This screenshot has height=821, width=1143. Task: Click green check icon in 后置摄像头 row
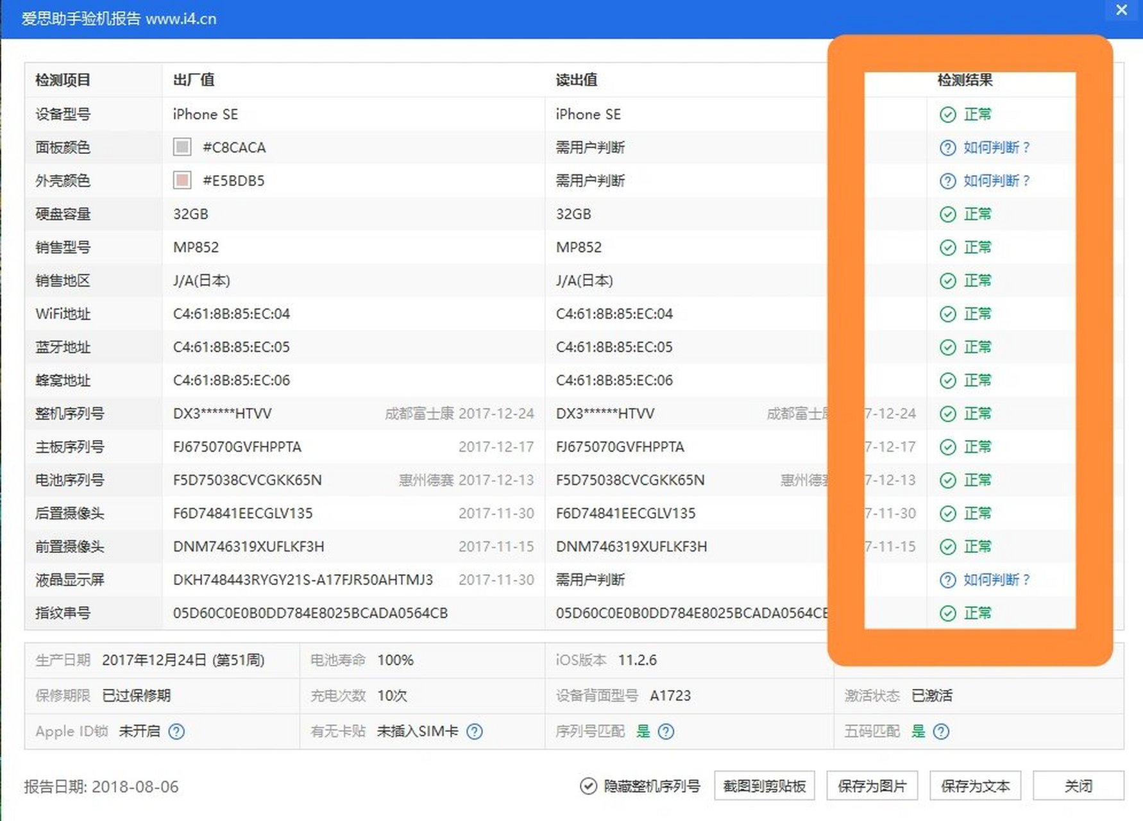click(x=947, y=514)
